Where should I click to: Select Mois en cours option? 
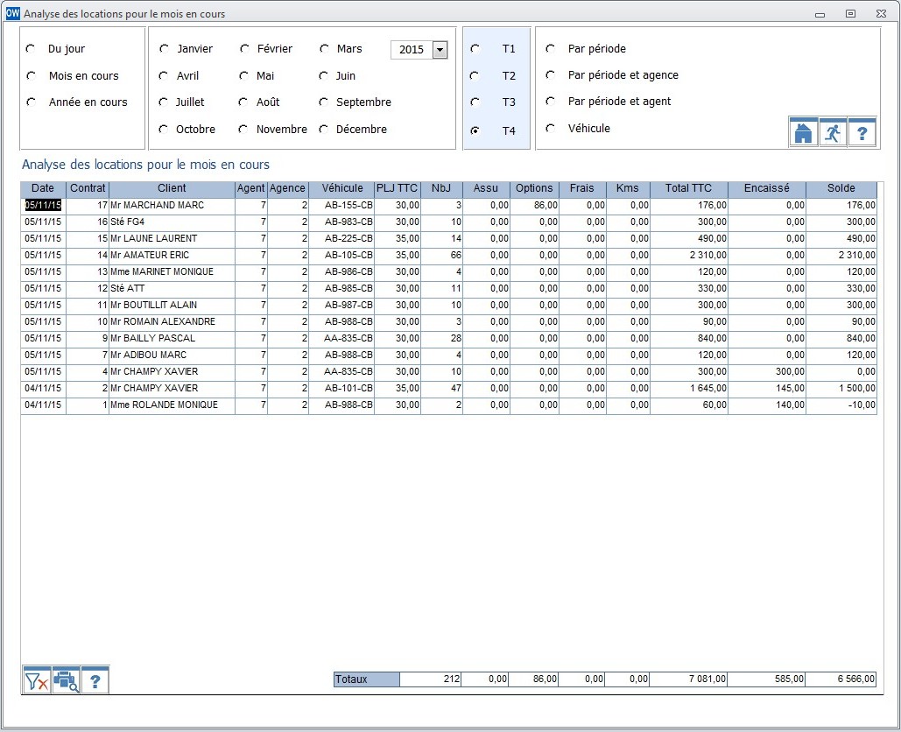click(31, 76)
